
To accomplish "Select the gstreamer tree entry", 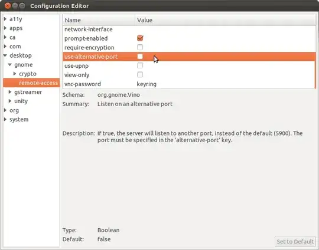I will [x=28, y=92].
